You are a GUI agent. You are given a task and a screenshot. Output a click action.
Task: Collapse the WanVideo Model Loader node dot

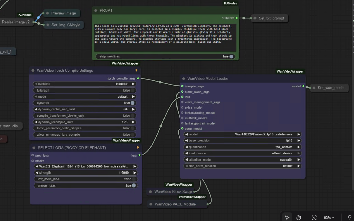pyautogui.click(x=184, y=79)
